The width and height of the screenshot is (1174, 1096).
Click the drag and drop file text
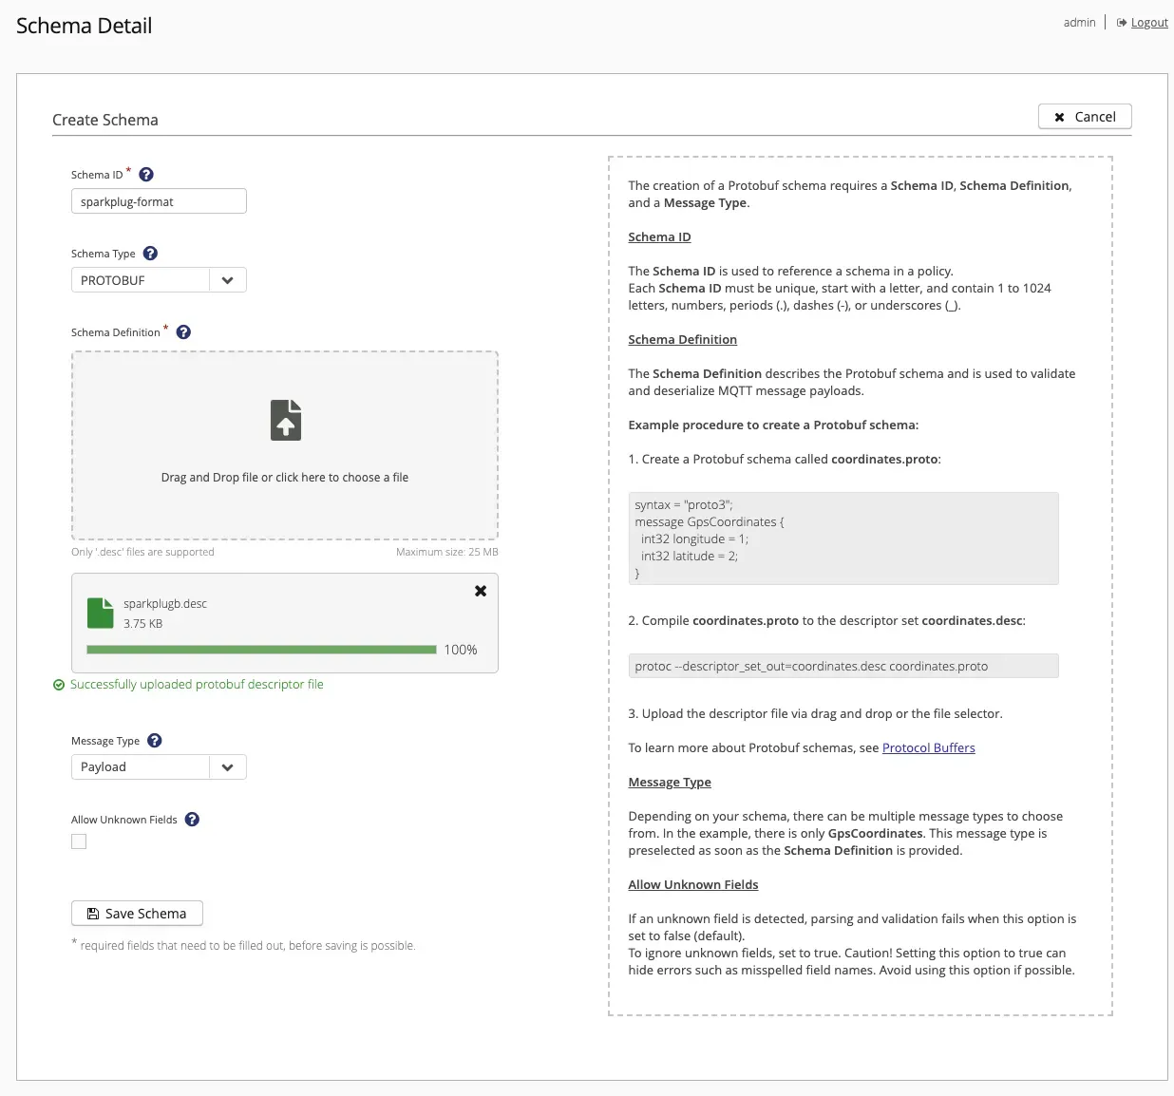point(285,478)
